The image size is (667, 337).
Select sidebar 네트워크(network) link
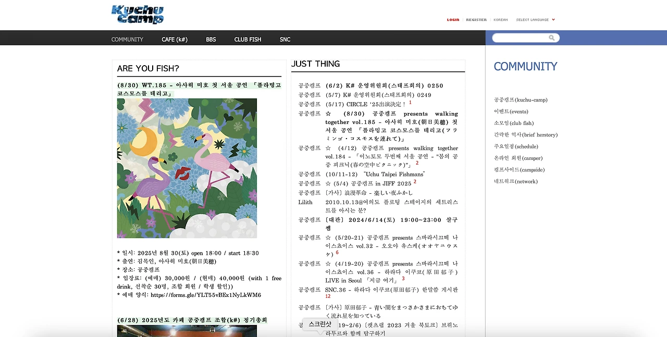coord(516,181)
